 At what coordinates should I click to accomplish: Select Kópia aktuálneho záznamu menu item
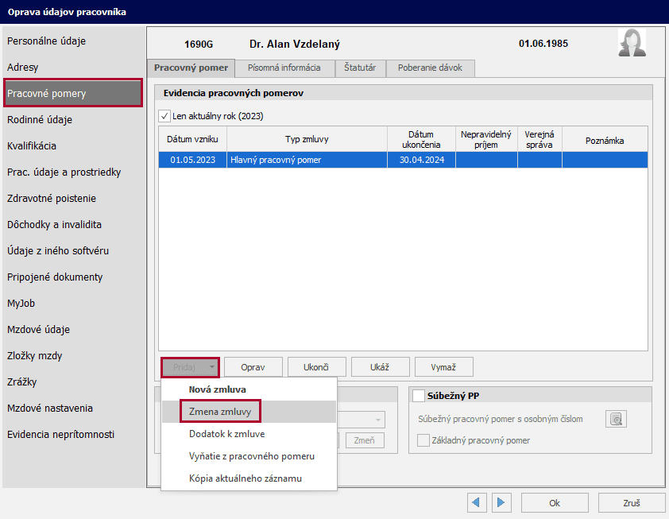click(x=245, y=478)
